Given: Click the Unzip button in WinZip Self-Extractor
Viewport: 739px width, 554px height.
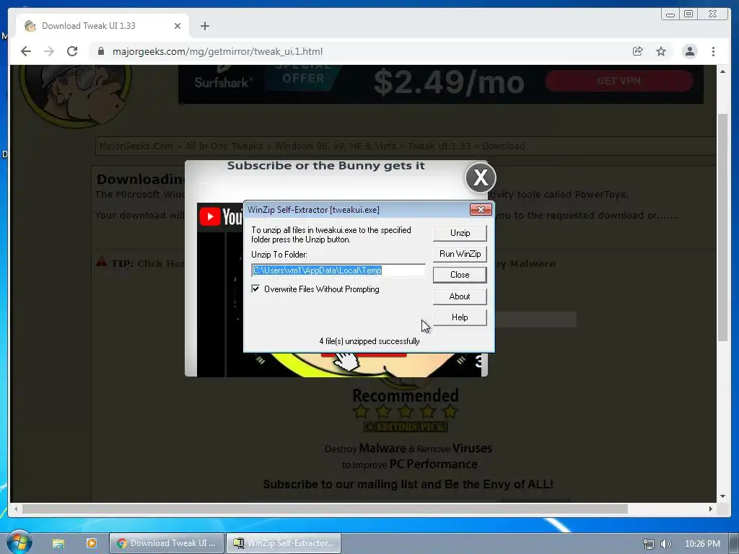Looking at the screenshot, I should [460, 233].
